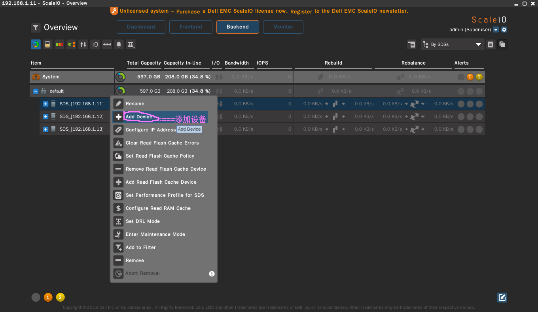The width and height of the screenshot is (538, 312).
Task: Switch to the Backend tab
Action: coord(238,27)
